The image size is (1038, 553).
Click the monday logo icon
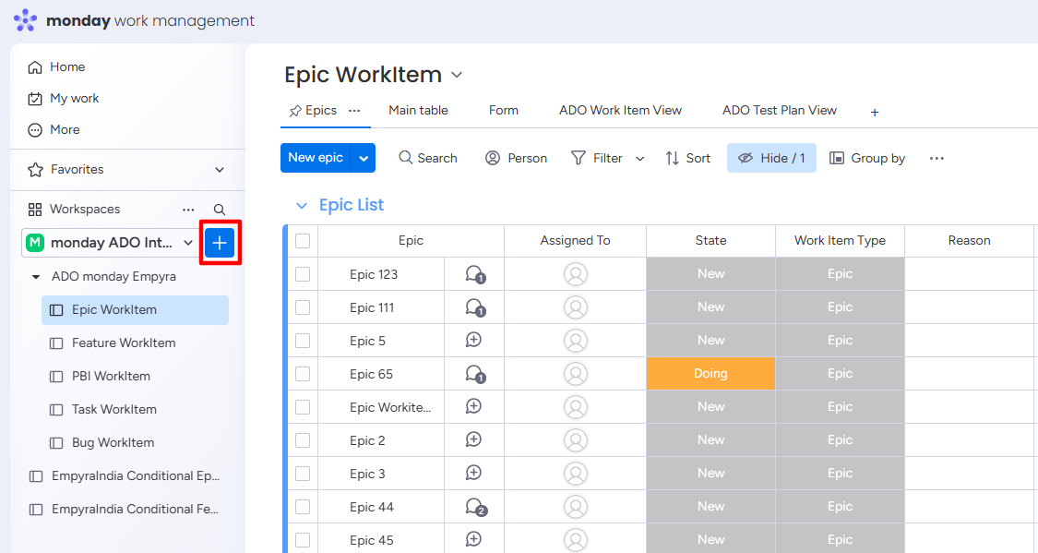tap(25, 20)
